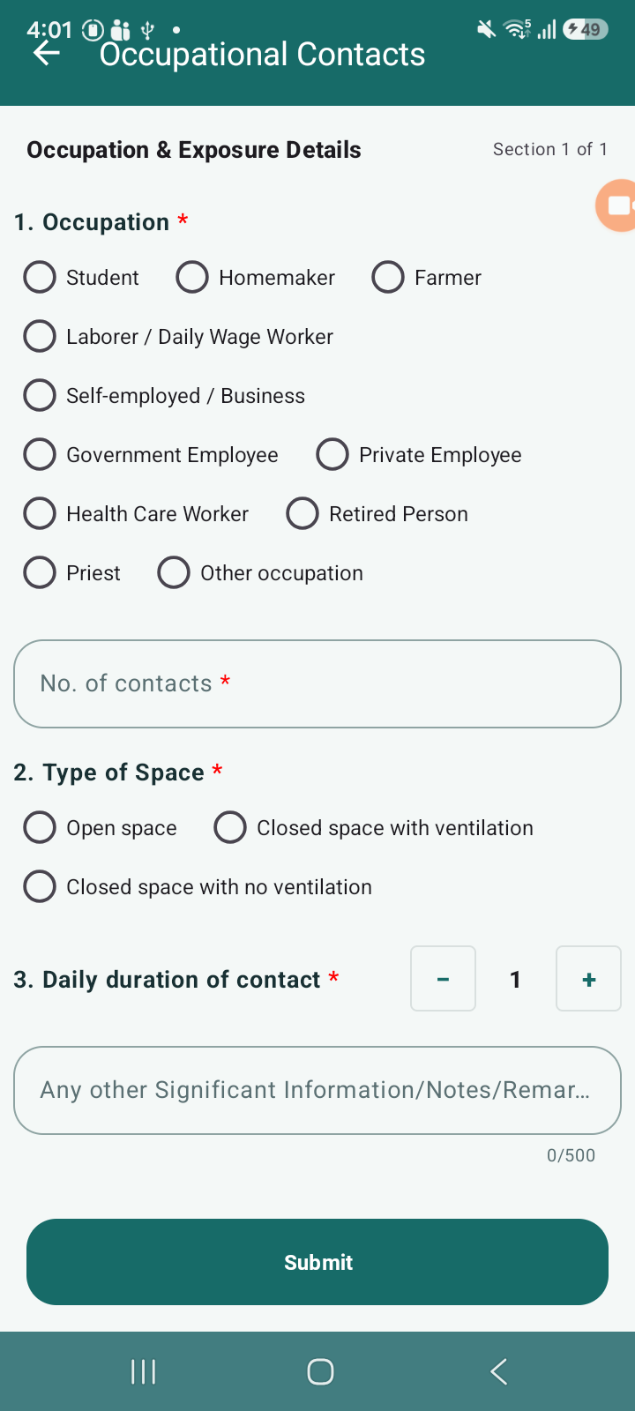Tap the orange floating screen-record icon
The width and height of the screenshot is (635, 1411).
(x=616, y=205)
